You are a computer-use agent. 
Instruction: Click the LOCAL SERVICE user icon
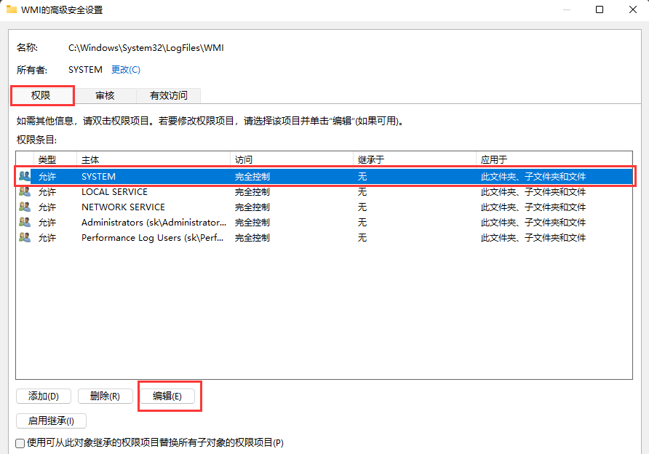25,192
